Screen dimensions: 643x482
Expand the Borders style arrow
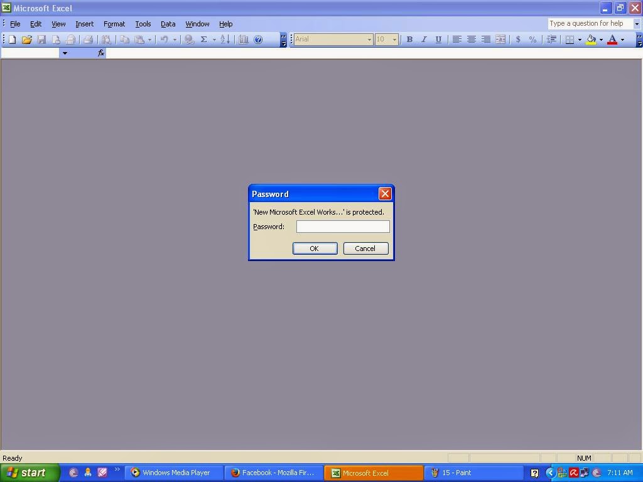point(580,40)
